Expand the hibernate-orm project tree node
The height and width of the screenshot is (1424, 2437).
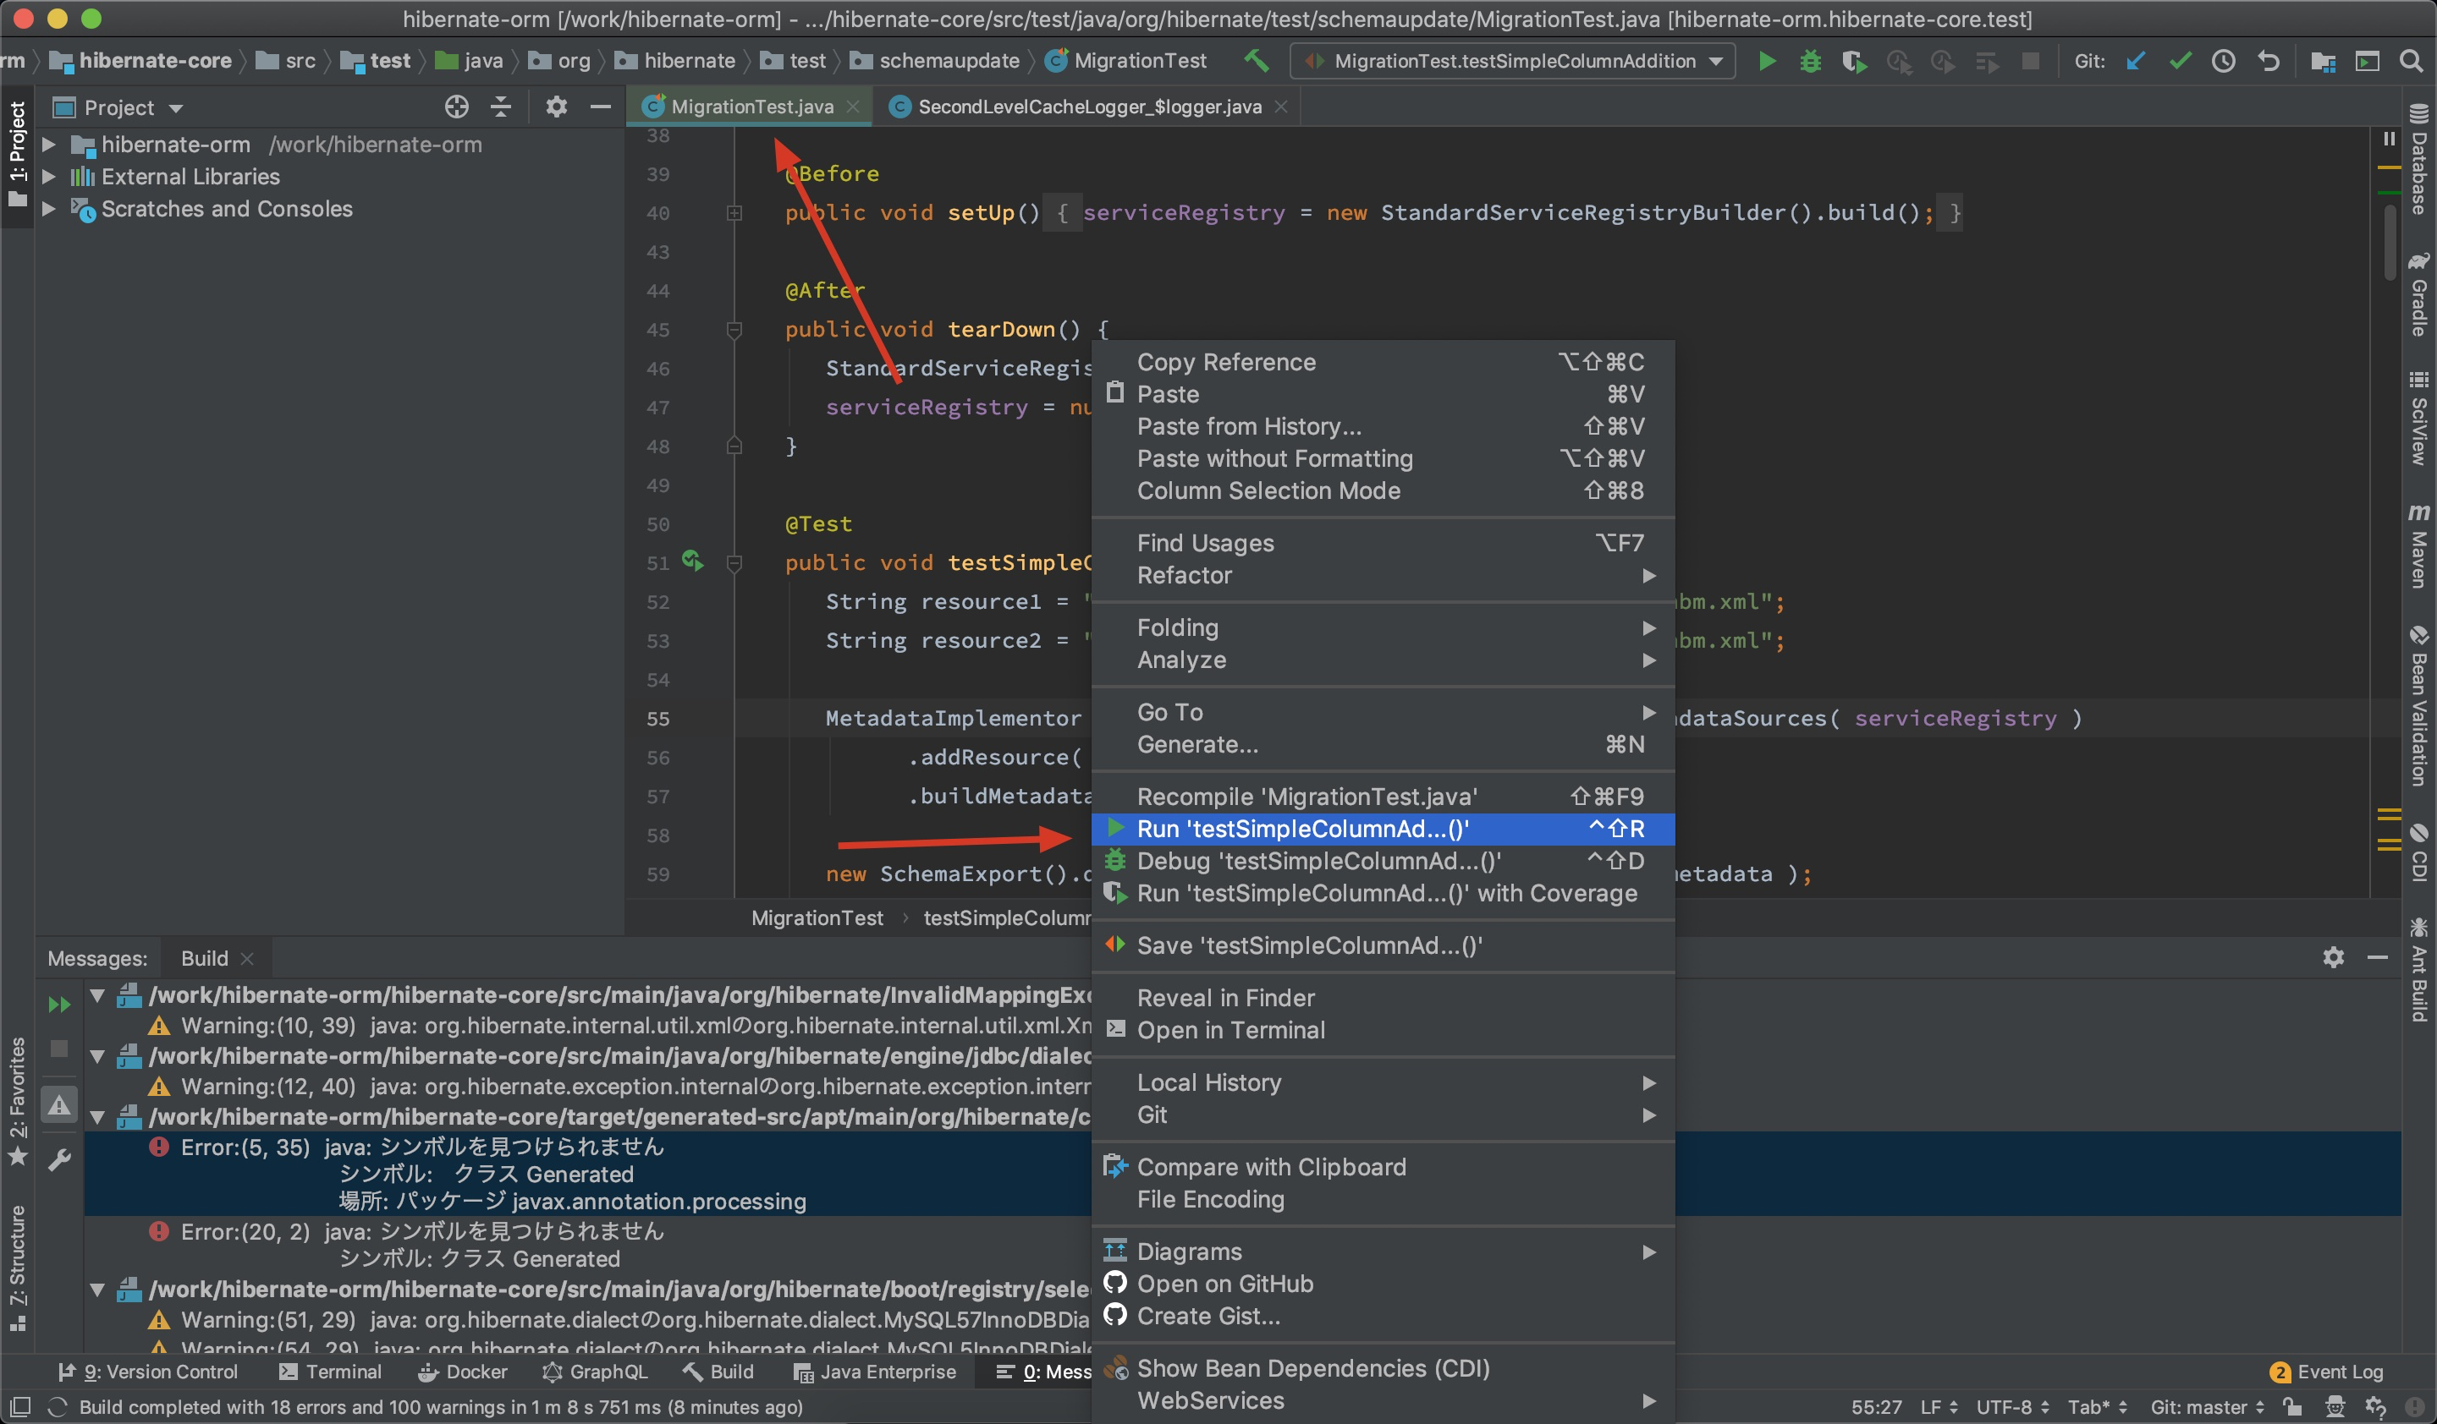click(48, 145)
